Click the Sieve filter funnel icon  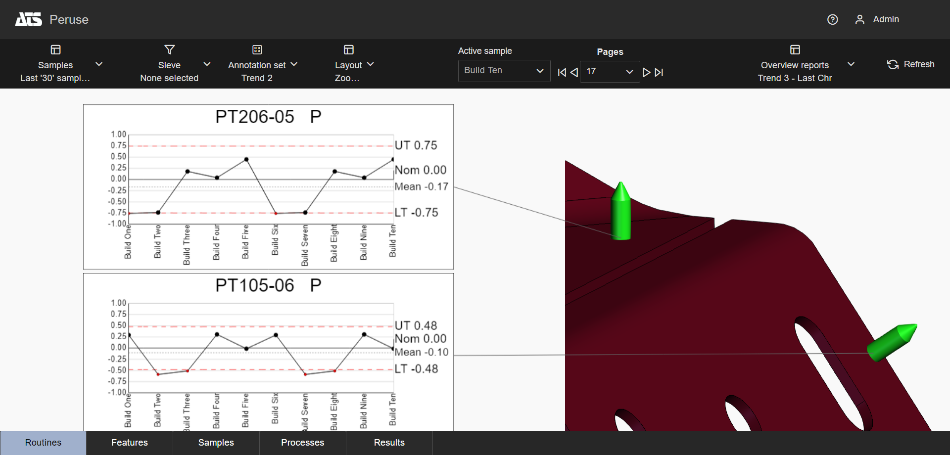(x=169, y=49)
